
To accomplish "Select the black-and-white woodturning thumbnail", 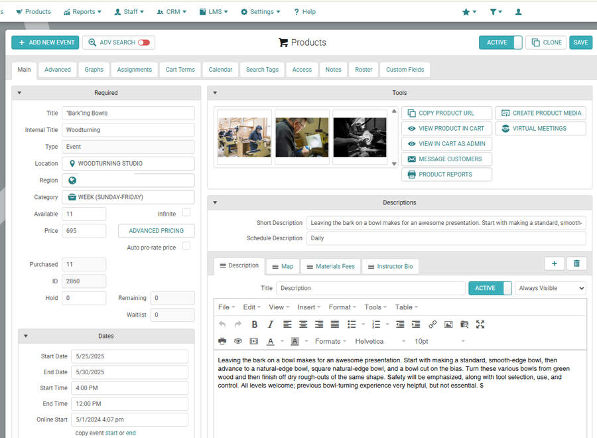I will coord(360,137).
